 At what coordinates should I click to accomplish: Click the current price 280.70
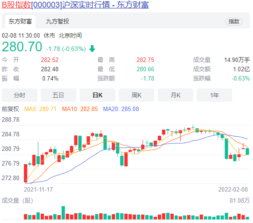pyautogui.click(x=22, y=47)
